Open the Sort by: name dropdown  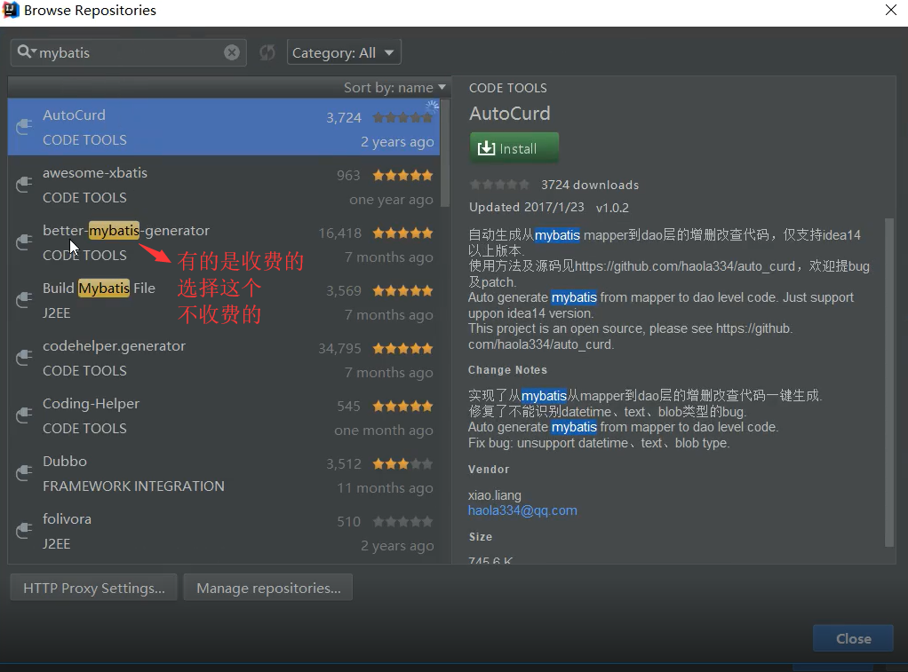pyautogui.click(x=394, y=87)
